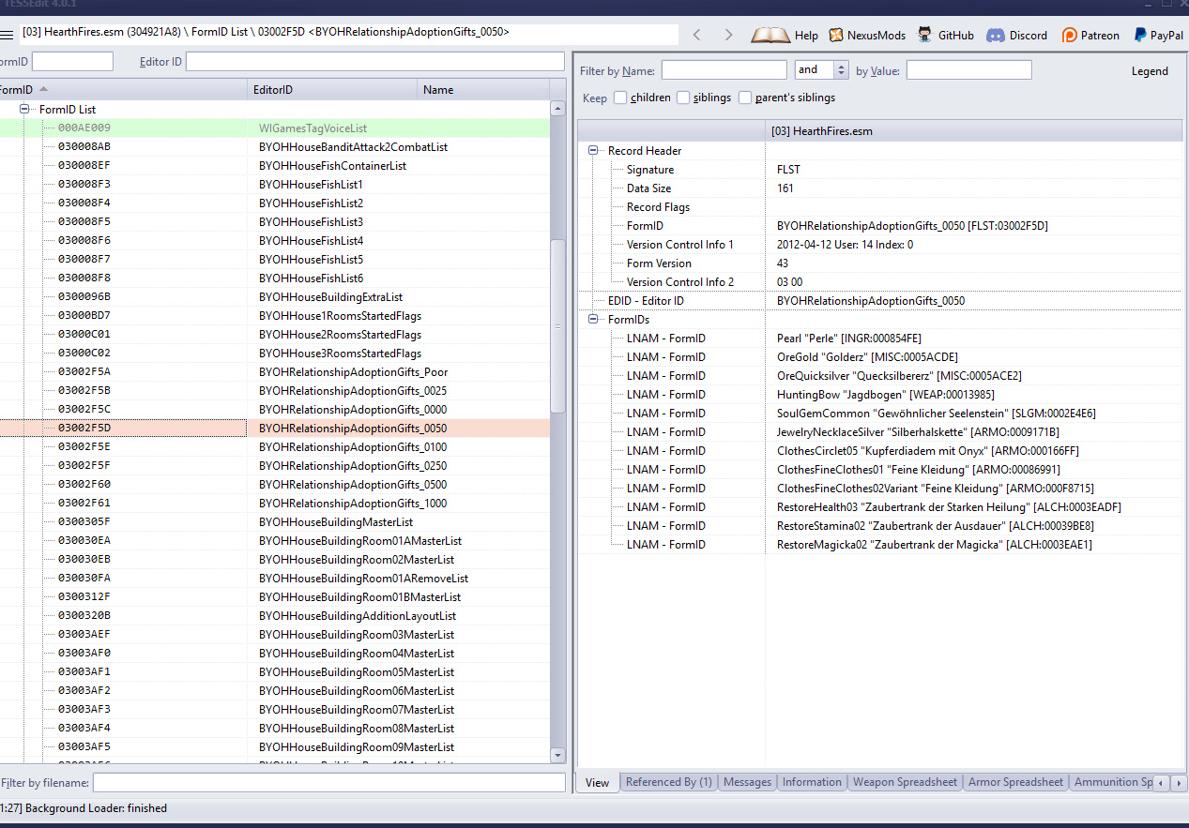
Task: Click the Filter by filename input field
Action: (328, 782)
